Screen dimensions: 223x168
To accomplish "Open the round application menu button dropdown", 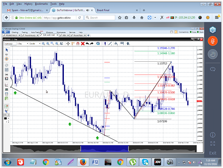I will coord(6,32).
